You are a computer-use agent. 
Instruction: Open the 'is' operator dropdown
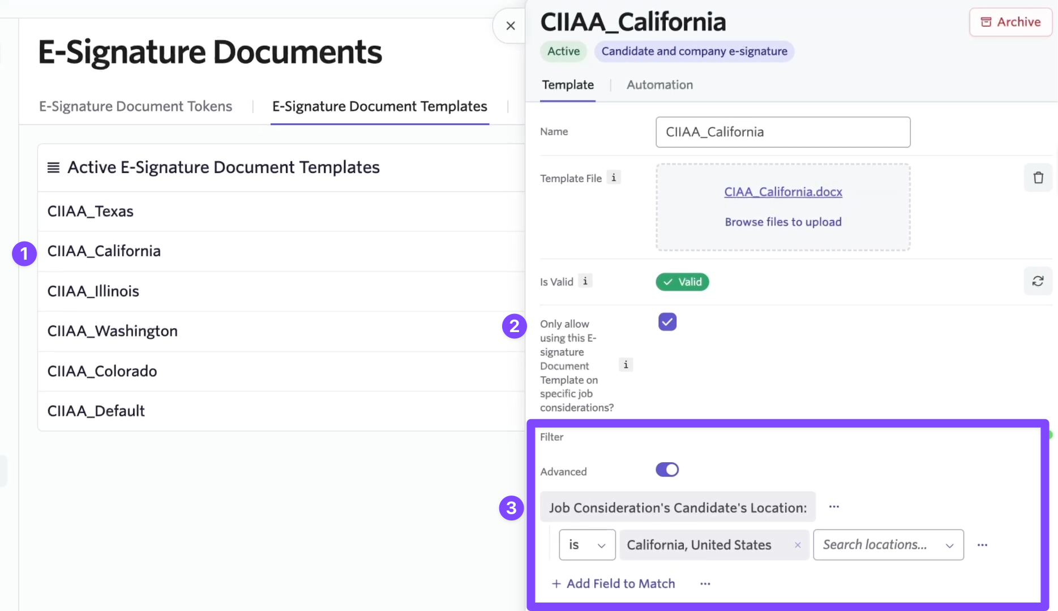pos(587,545)
